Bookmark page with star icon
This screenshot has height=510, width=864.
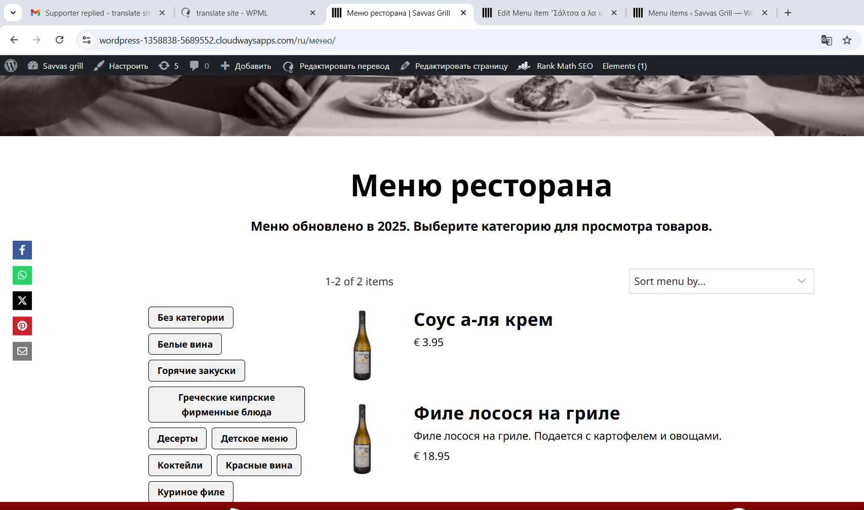[847, 40]
